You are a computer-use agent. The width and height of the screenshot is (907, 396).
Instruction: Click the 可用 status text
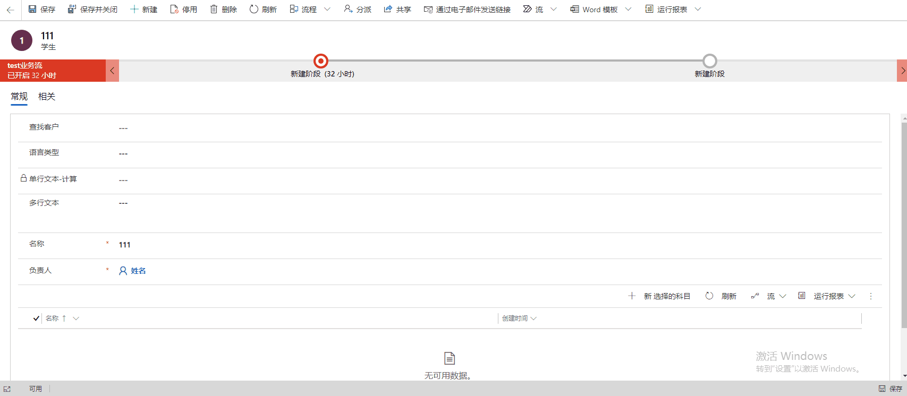point(36,389)
